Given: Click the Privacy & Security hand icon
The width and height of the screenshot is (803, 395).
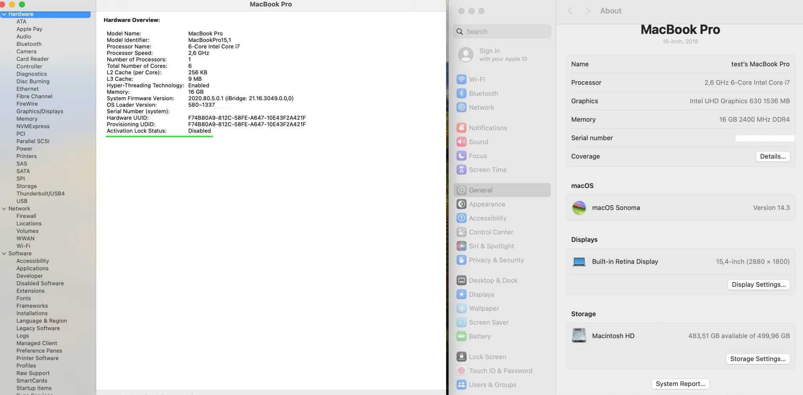Looking at the screenshot, I should pyautogui.click(x=461, y=260).
